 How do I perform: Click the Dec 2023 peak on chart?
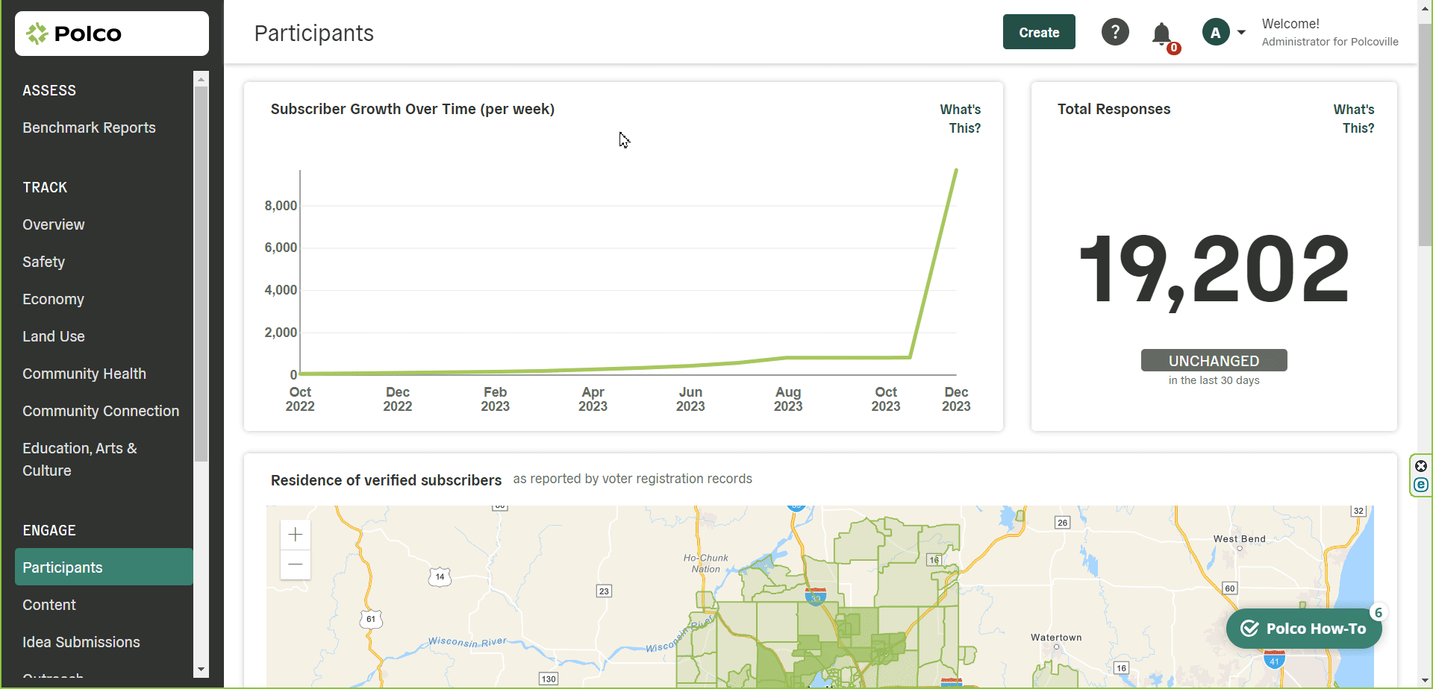pyautogui.click(x=956, y=170)
